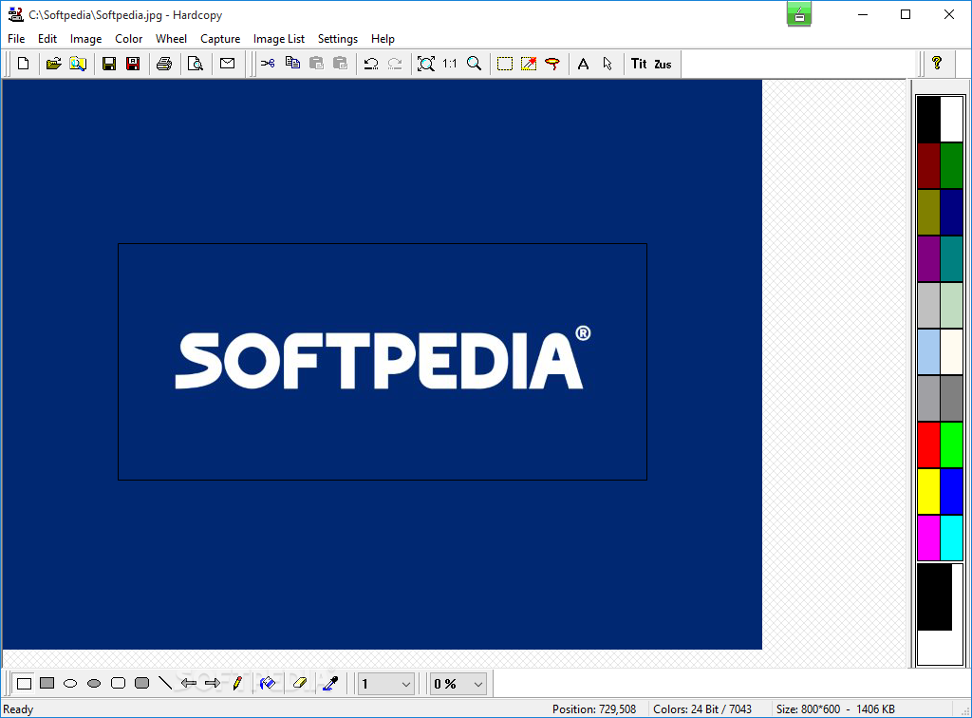
Task: Click the image browse icon
Action: (x=78, y=64)
